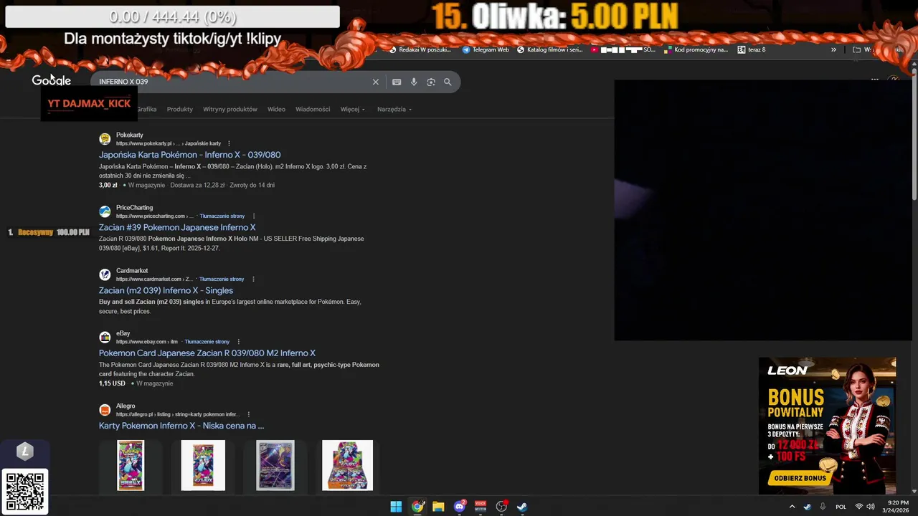Screen dimensions: 918x516
Task: Click the Allegro site favicon
Action: click(105, 410)
